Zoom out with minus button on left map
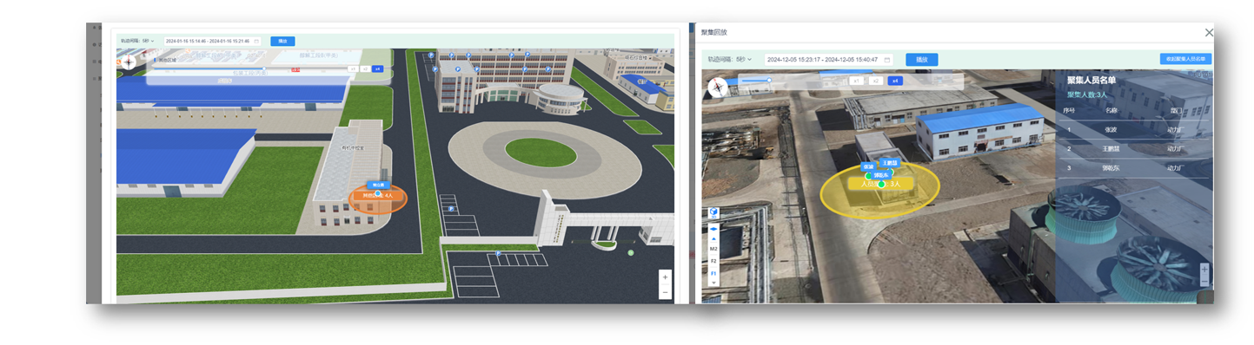 pyautogui.click(x=665, y=292)
